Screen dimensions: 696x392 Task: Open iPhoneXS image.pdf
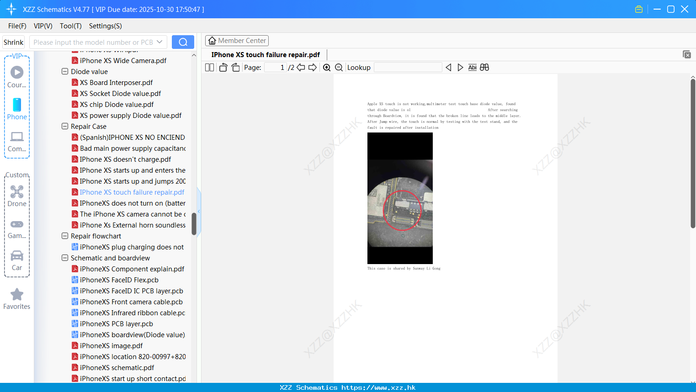coord(111,345)
